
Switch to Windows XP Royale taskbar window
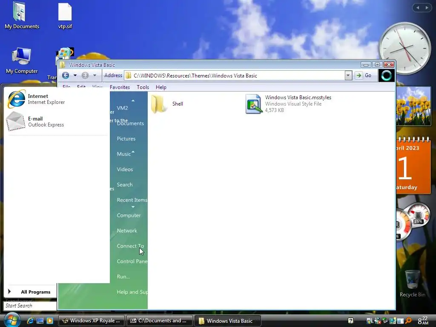(x=92, y=321)
